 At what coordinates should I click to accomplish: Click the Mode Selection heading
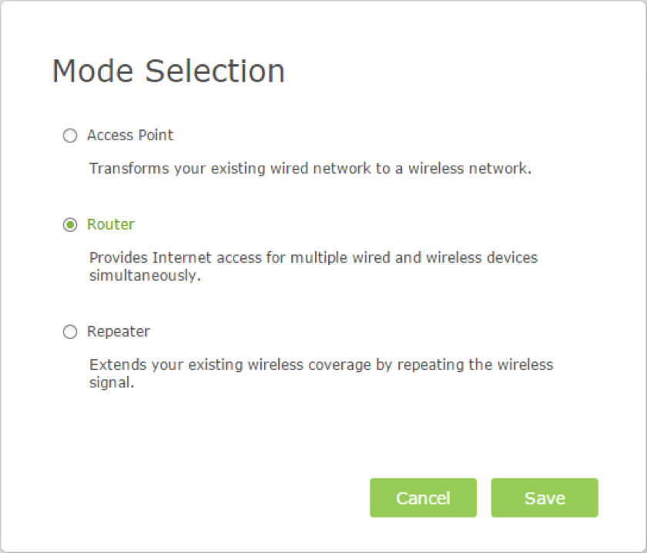pyautogui.click(x=168, y=71)
